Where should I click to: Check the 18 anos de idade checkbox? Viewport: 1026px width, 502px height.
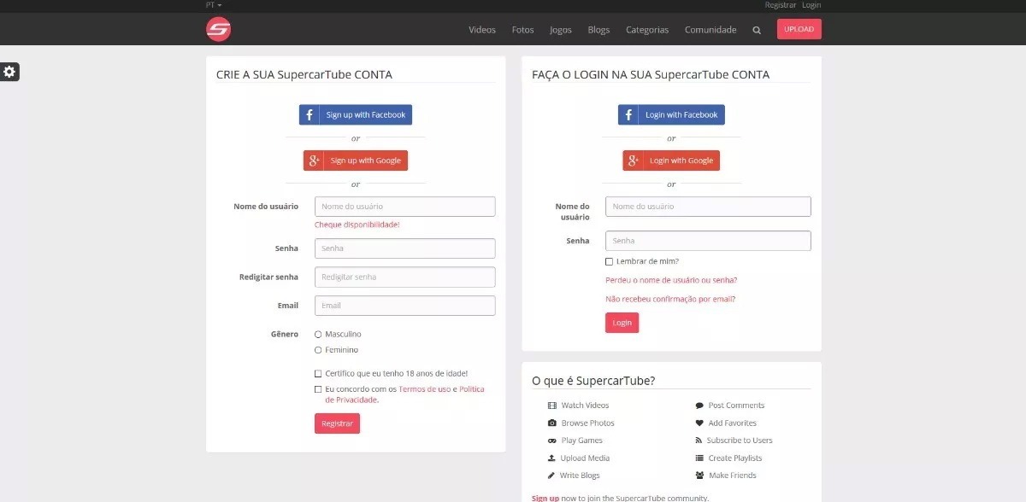coord(318,373)
